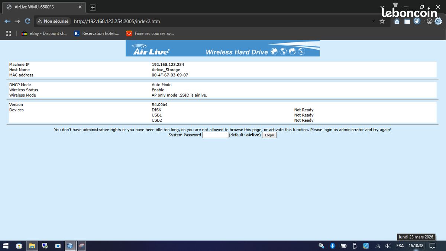Viewport: 446px width, 251px height.
Task: Open the Windows Start menu
Action: [x=6, y=246]
